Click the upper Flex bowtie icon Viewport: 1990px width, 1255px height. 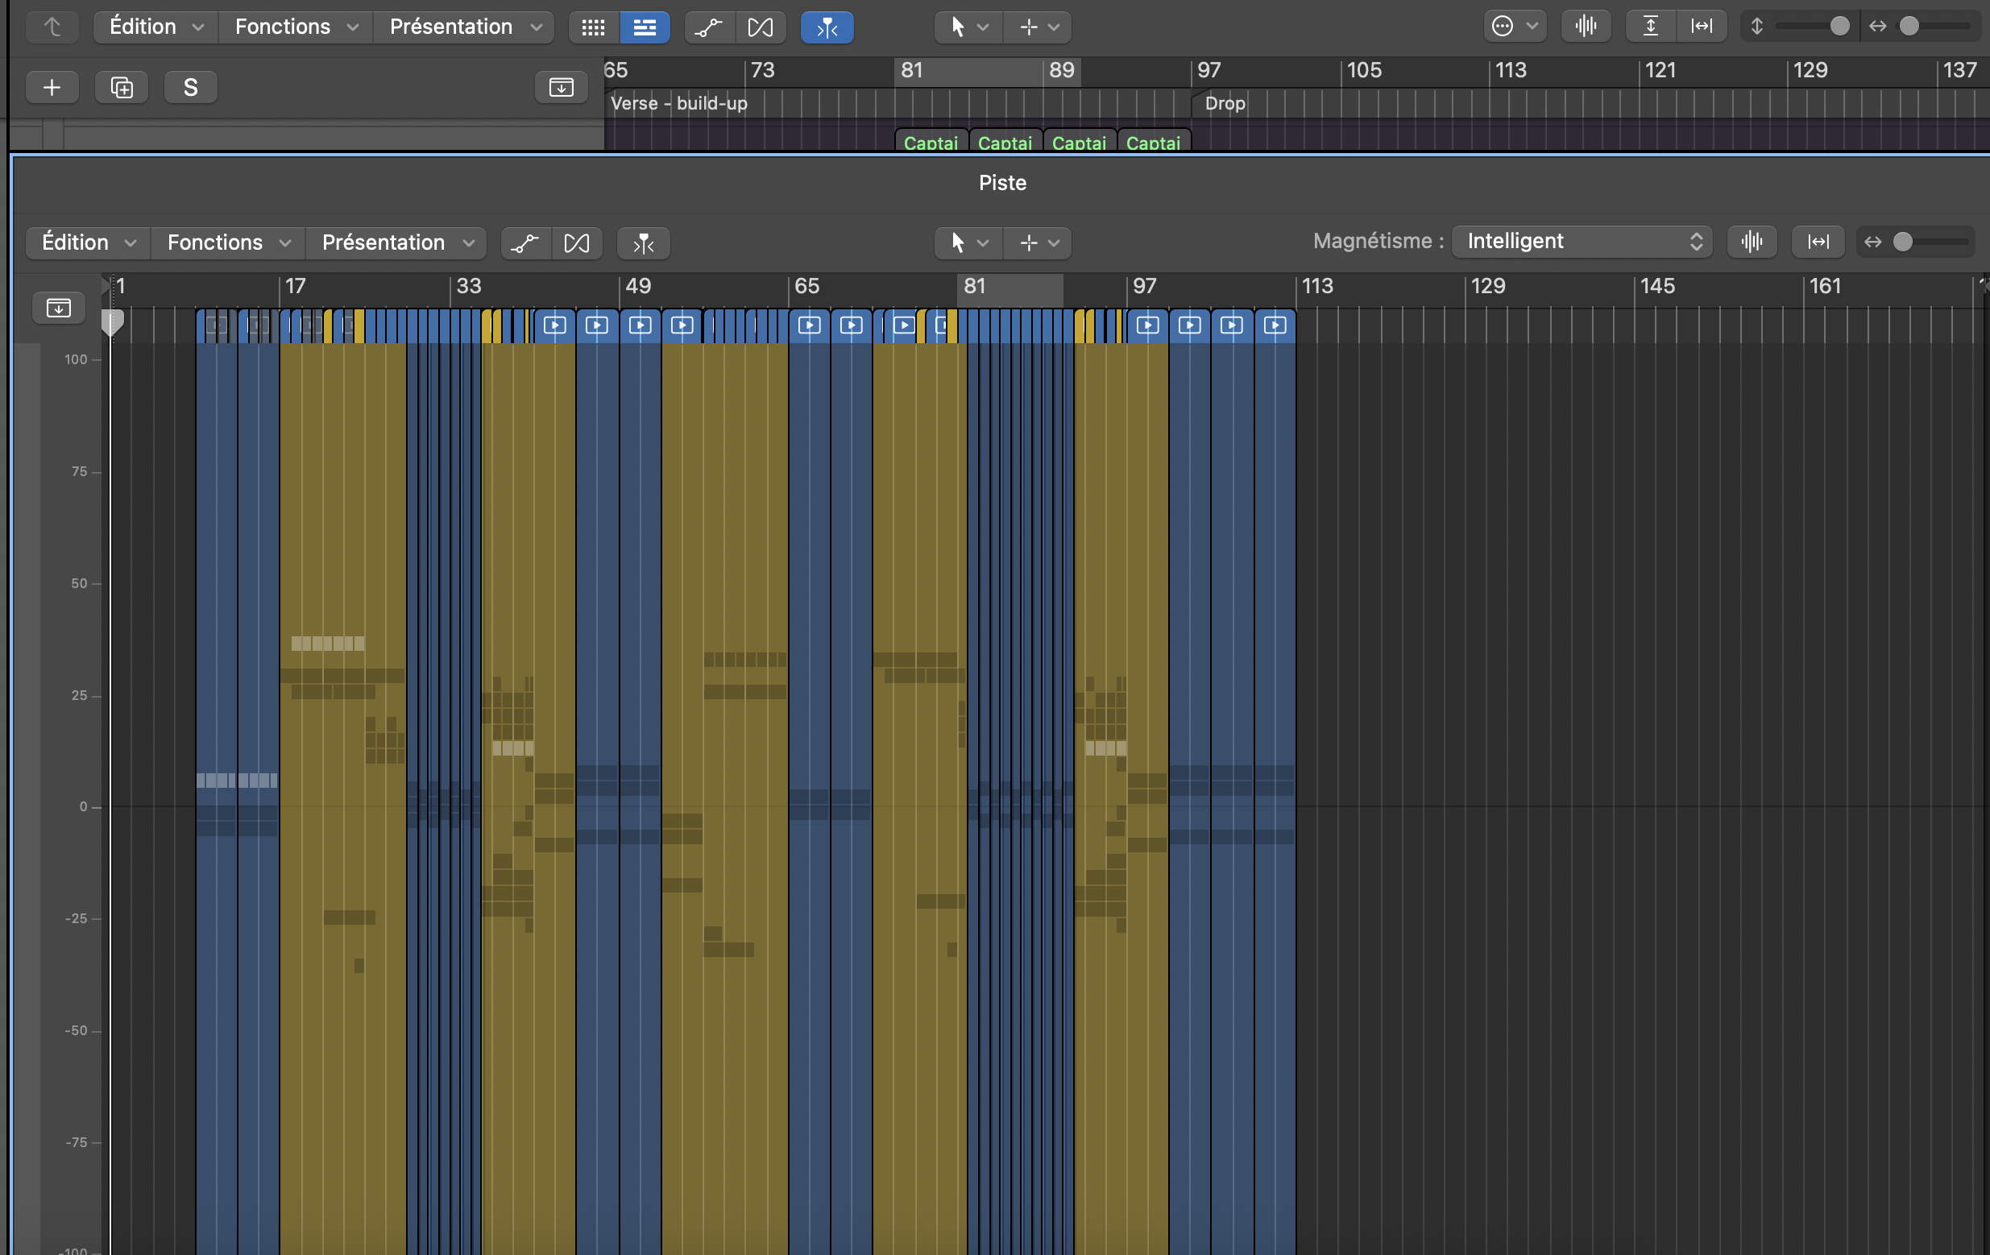(x=760, y=27)
